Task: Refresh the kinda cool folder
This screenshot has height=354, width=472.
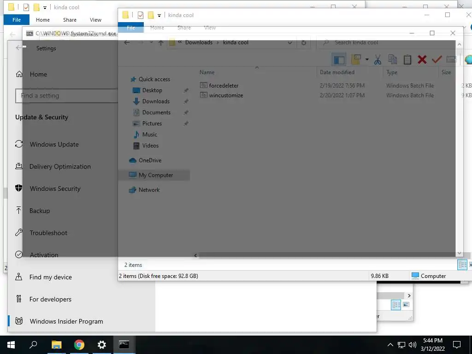Action: (x=304, y=42)
